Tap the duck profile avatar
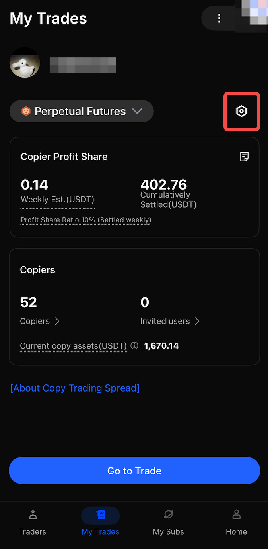The width and height of the screenshot is (268, 549). click(25, 63)
